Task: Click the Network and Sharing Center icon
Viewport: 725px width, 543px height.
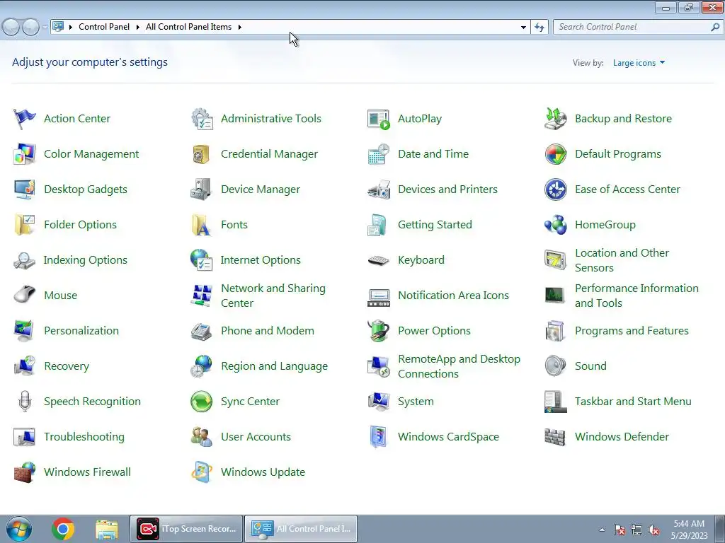Action: (x=201, y=296)
